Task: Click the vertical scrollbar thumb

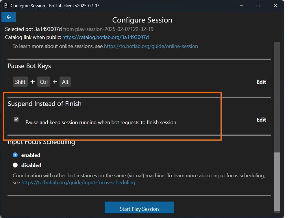Action: [x=277, y=182]
